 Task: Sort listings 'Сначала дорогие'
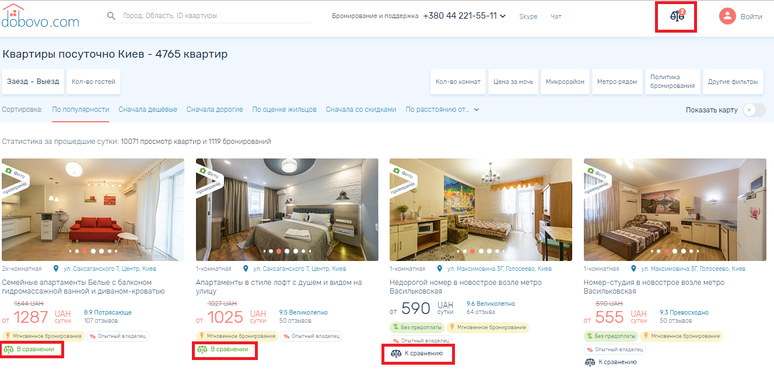pyautogui.click(x=215, y=110)
